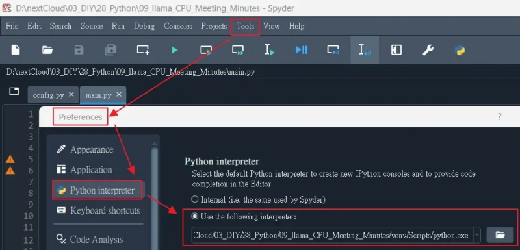This screenshot has height=250, width=520.
Task: Open the Source menu
Action: click(x=92, y=26)
